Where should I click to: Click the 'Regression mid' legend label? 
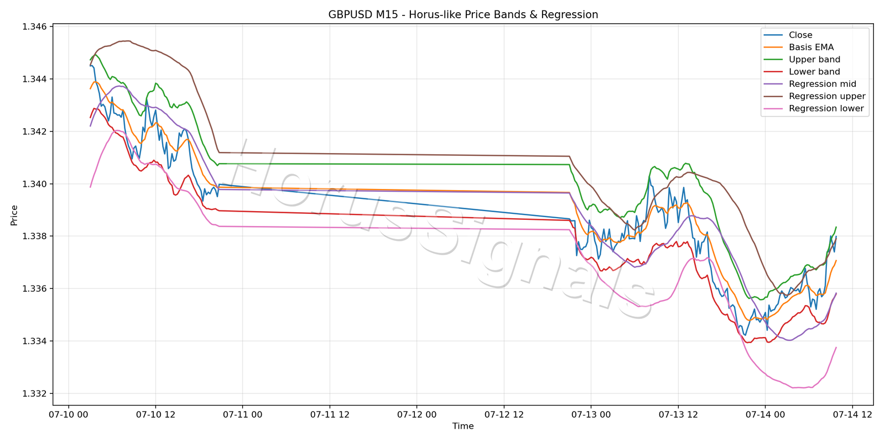pyautogui.click(x=822, y=84)
